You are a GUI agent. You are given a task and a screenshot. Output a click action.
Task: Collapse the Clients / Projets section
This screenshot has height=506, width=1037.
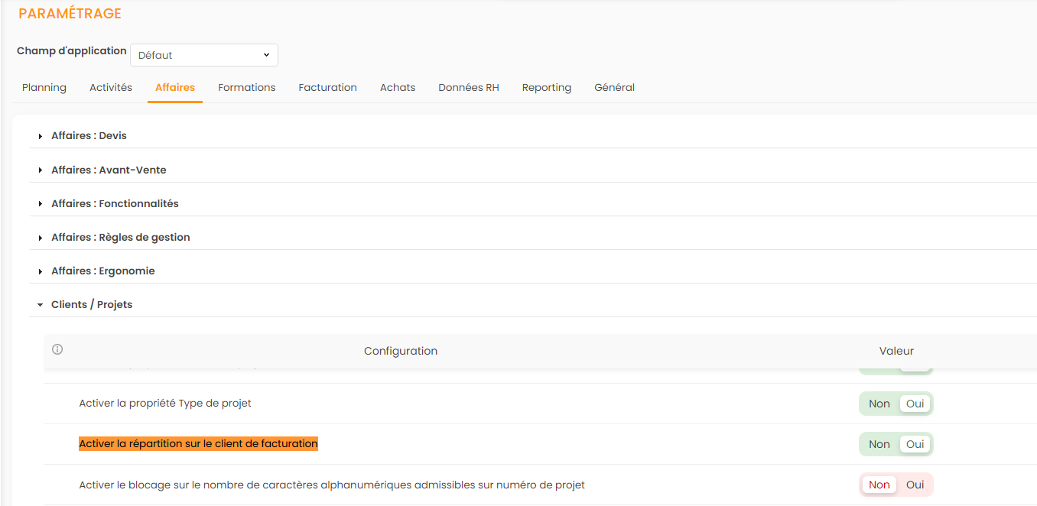point(91,305)
